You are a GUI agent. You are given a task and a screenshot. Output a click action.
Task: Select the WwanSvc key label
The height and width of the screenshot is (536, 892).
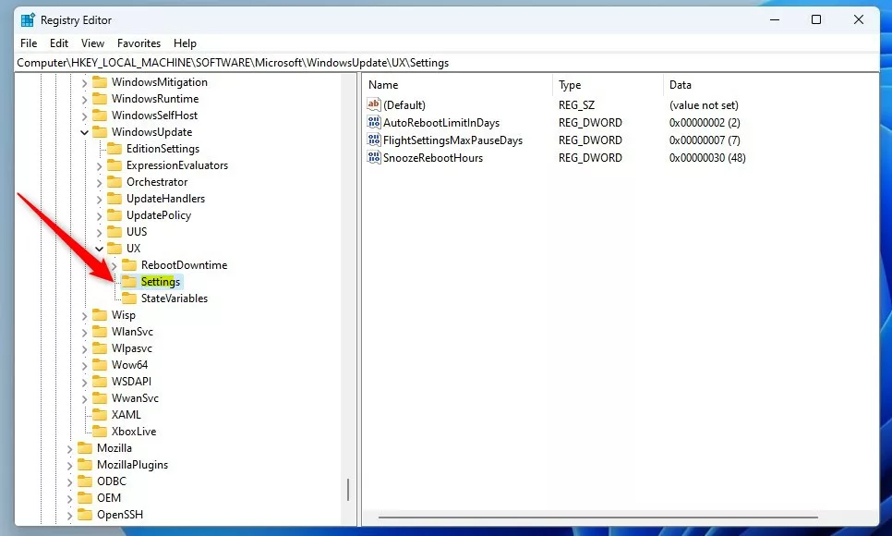point(135,398)
